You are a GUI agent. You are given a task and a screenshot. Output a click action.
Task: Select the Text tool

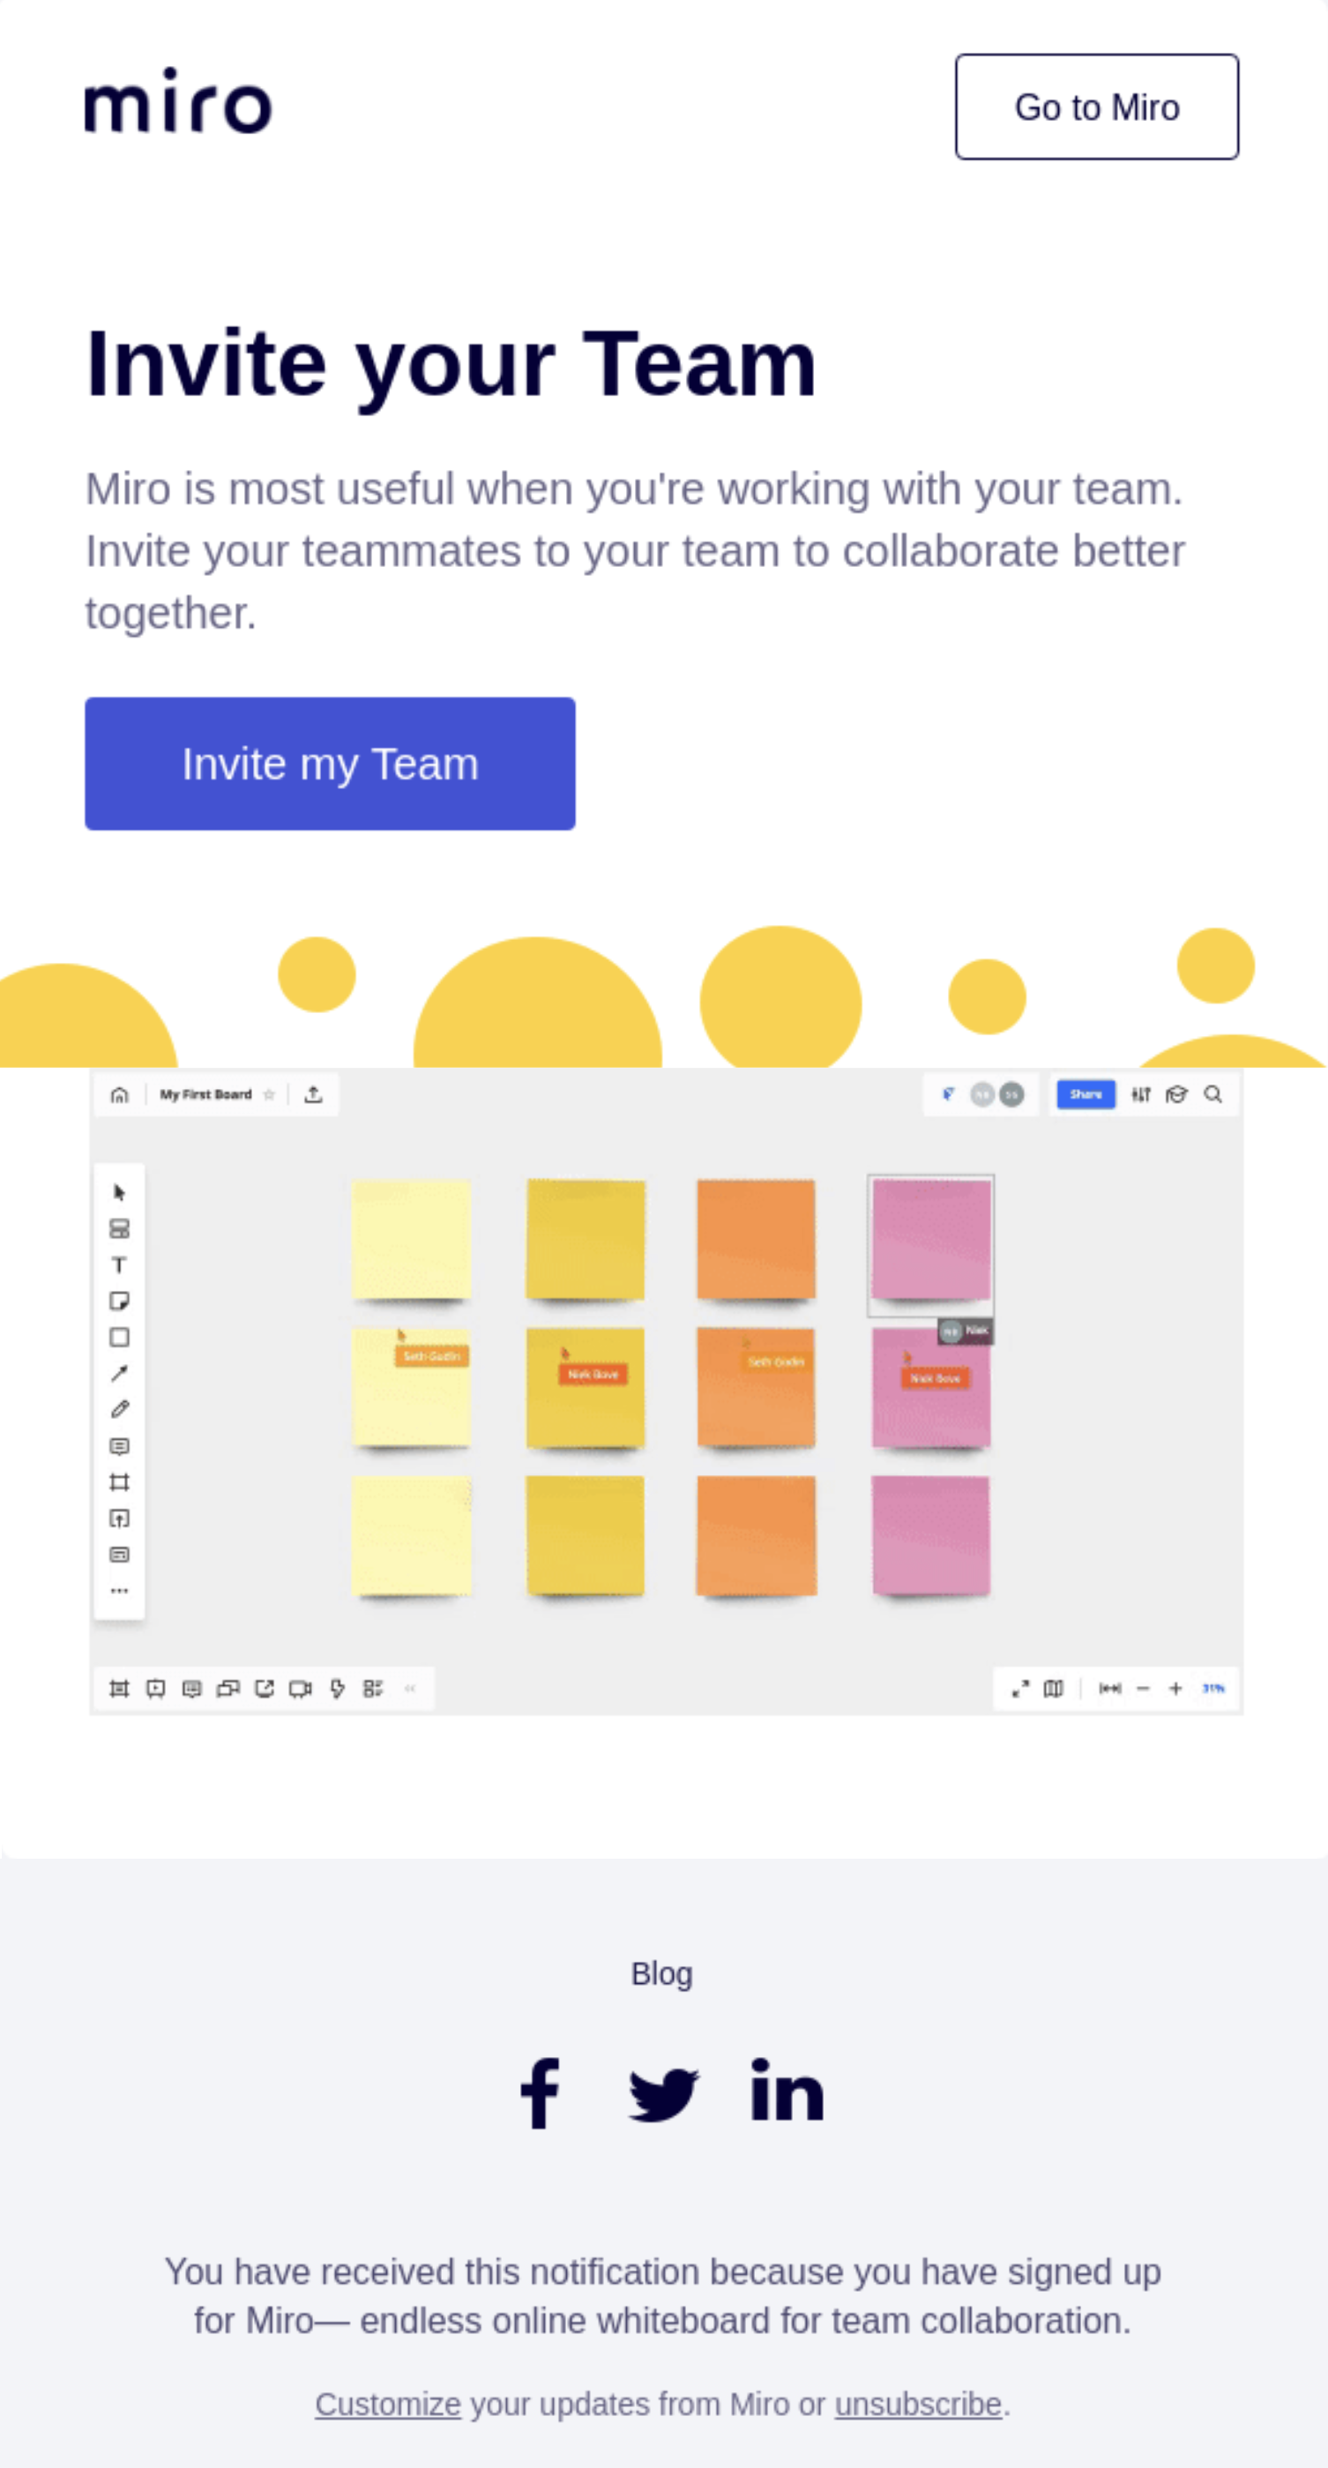[x=120, y=1264]
